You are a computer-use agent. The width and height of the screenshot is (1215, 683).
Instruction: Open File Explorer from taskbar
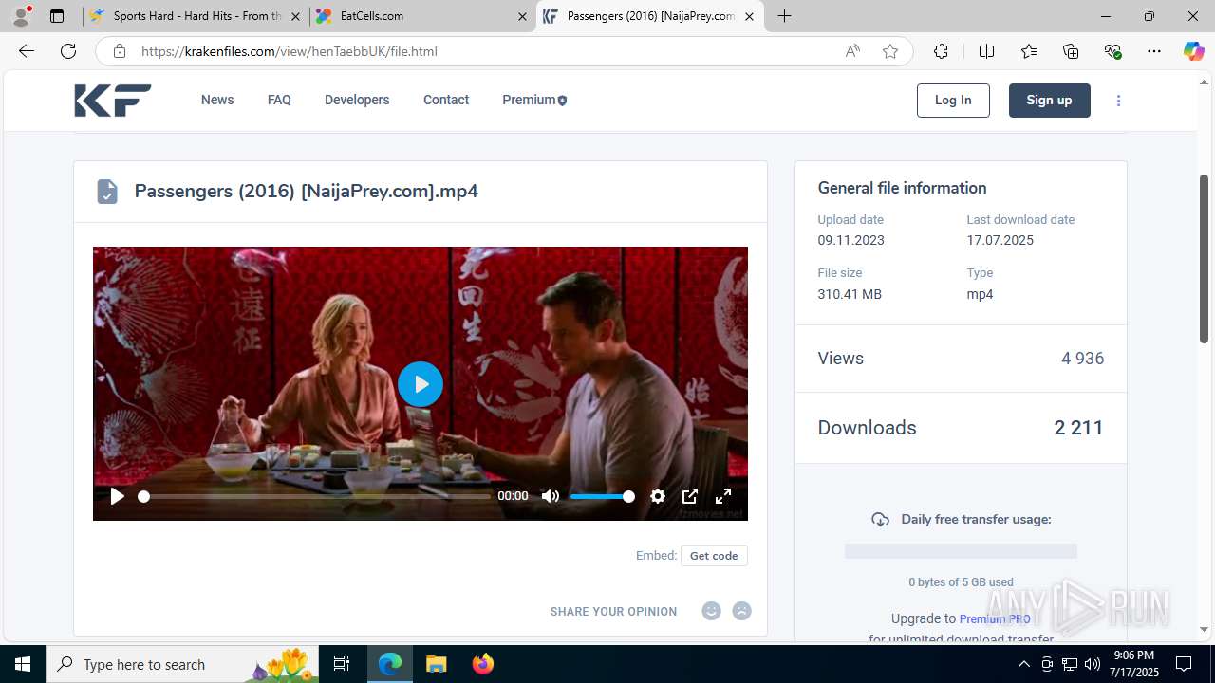coord(437,664)
